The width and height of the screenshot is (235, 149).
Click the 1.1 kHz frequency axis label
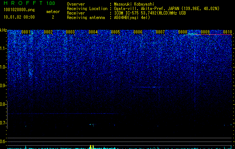(3, 48)
